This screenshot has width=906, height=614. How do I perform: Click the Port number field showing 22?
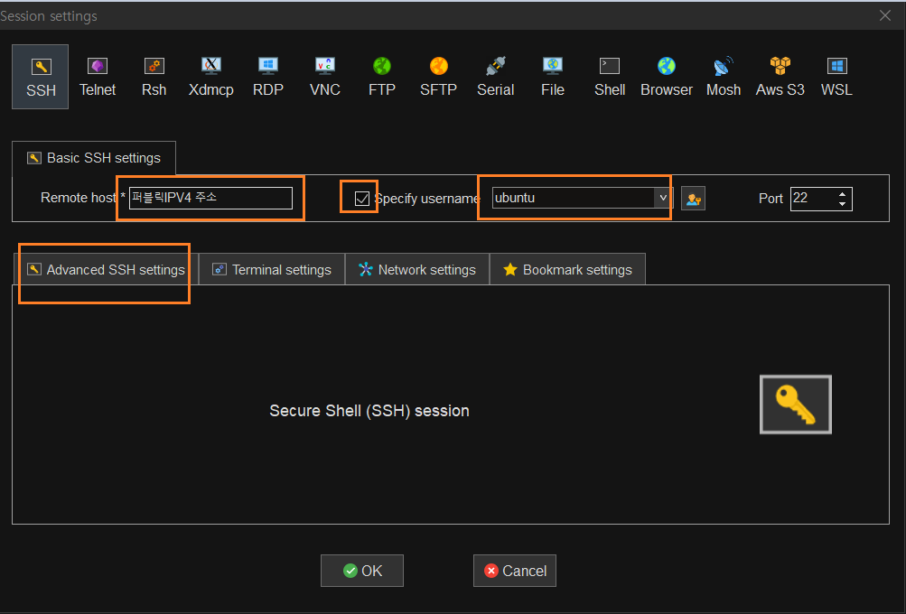coord(812,198)
